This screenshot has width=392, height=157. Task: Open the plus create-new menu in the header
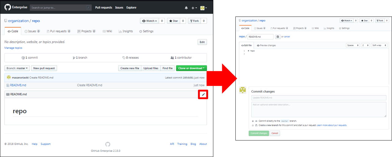point(194,8)
